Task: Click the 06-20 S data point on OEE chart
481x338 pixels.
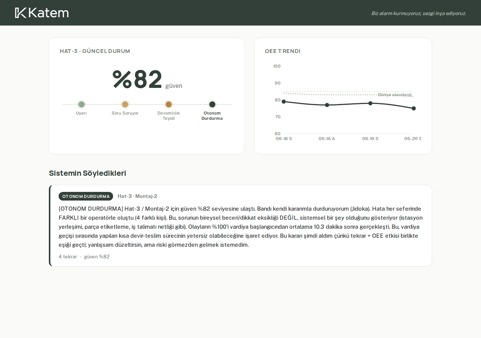Action: coord(414,108)
